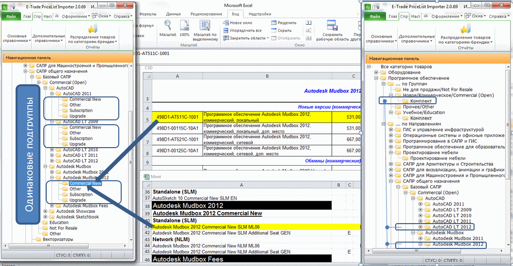Switch to the Данные tab in Excel

click(x=173, y=14)
